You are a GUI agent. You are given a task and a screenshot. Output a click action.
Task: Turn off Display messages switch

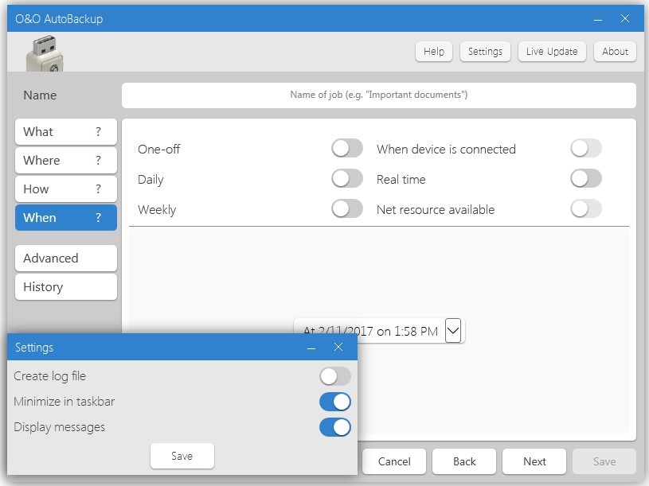(x=335, y=427)
